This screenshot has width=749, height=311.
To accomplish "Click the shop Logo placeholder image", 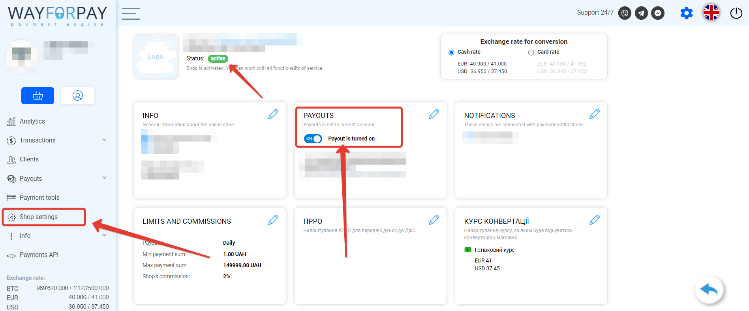I will pos(156,56).
